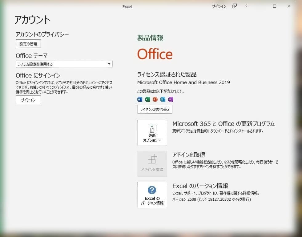Click the Microsoft 365 と Office の更新プログラム heading

click(x=223, y=124)
